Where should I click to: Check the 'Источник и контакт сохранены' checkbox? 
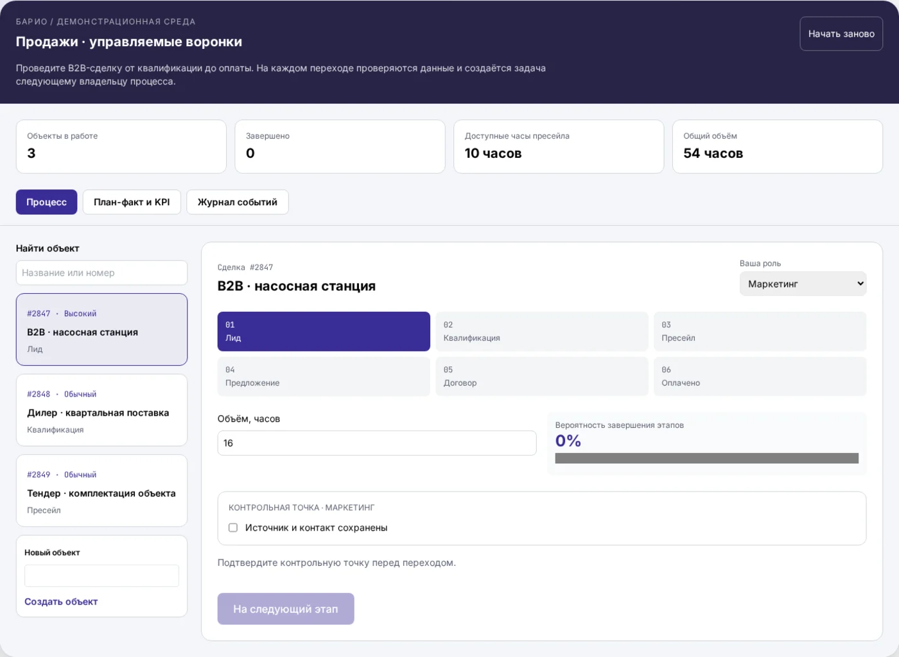pyautogui.click(x=233, y=527)
